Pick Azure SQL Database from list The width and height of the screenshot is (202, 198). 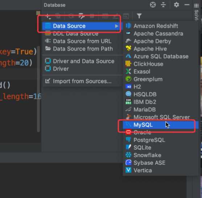coord(161,56)
